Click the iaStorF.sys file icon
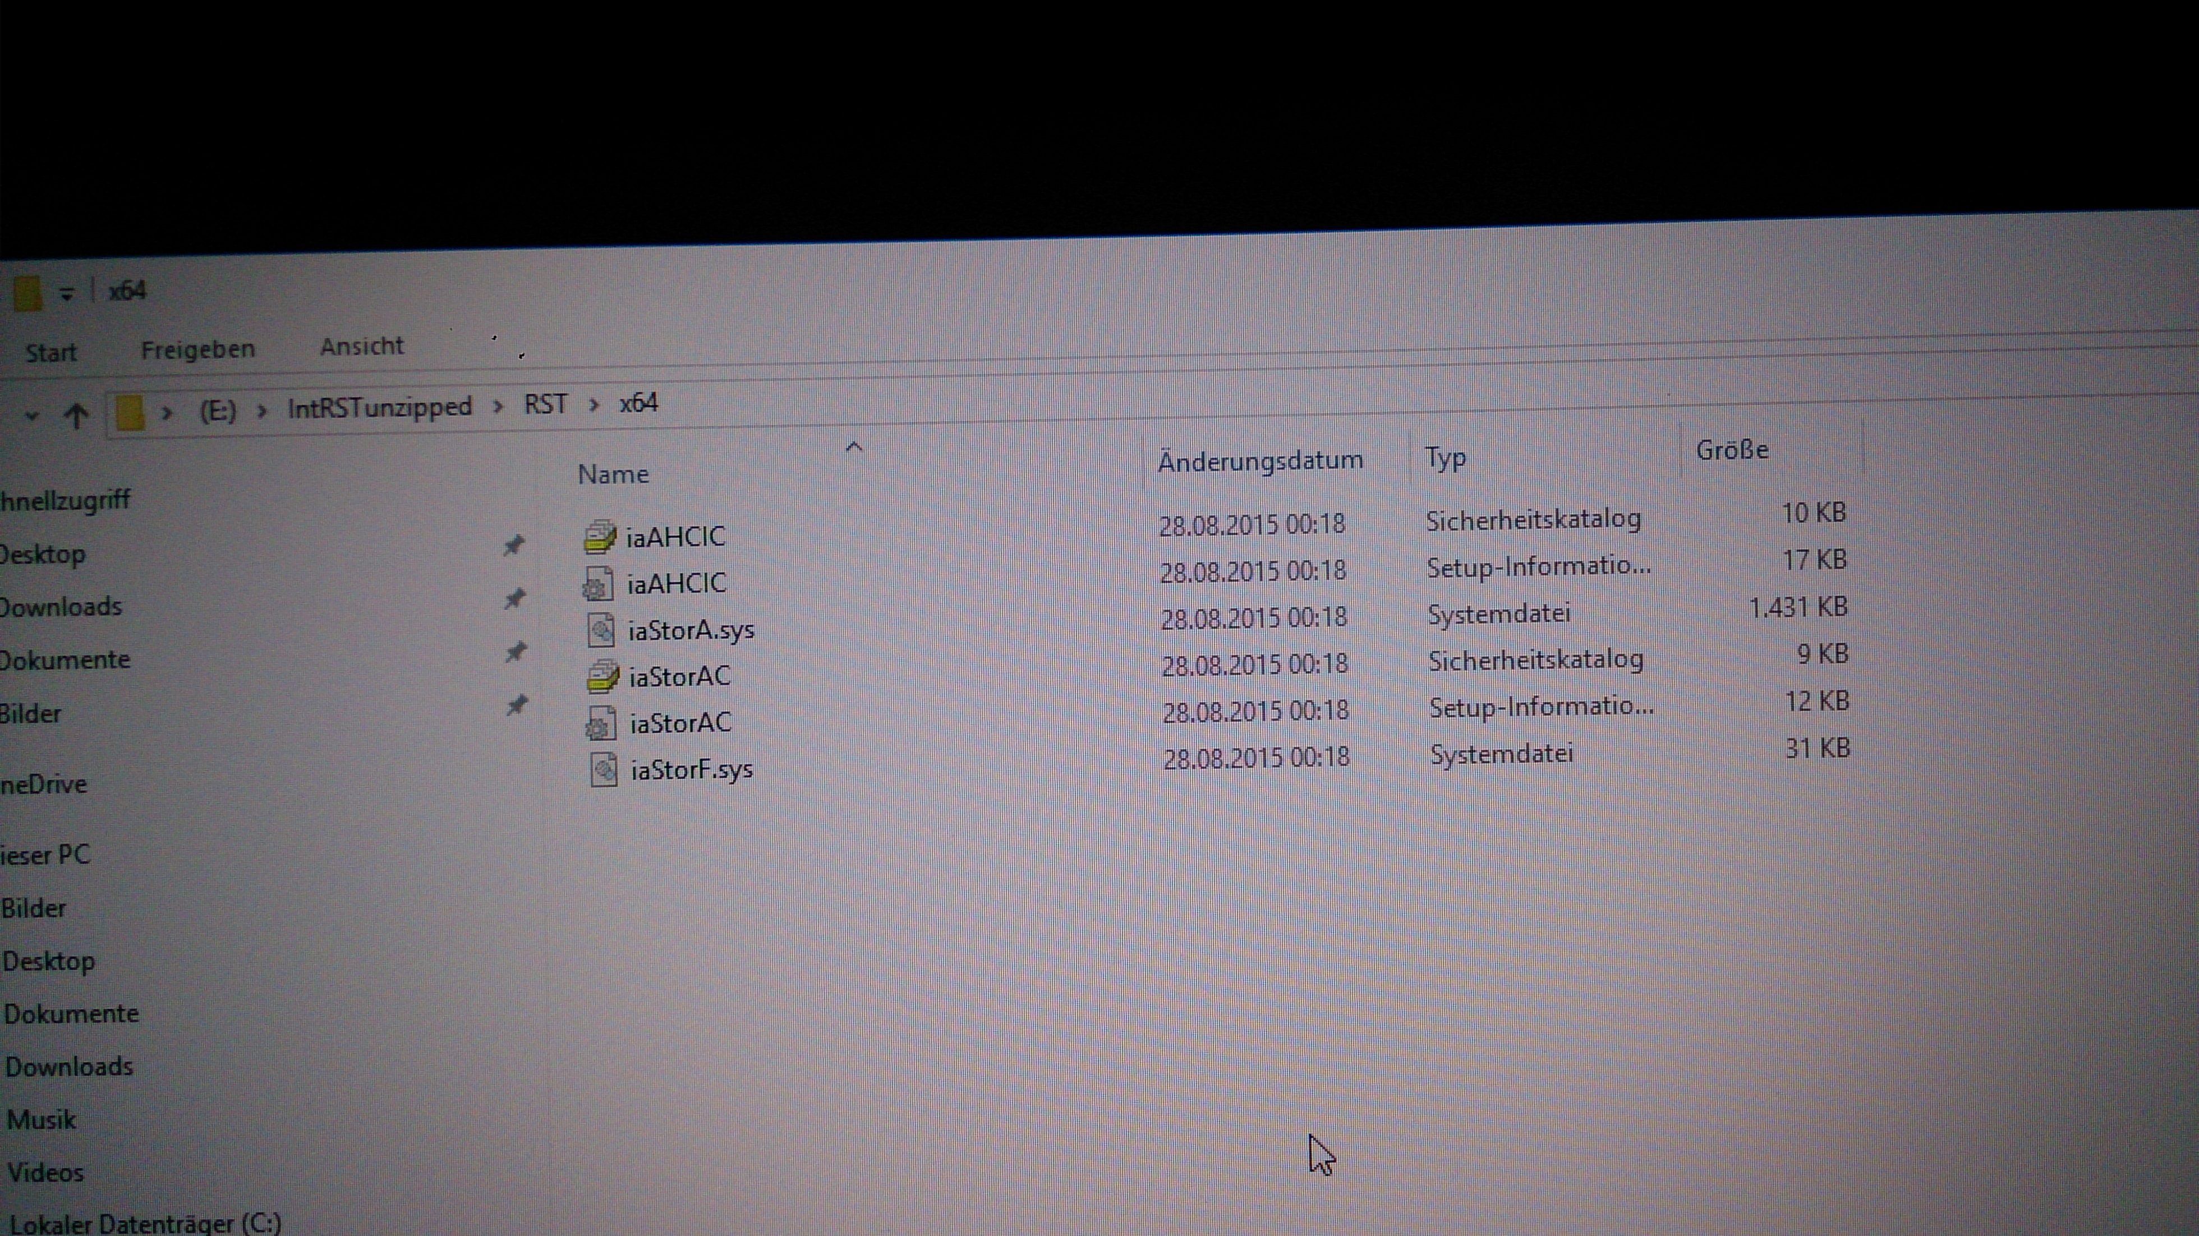Viewport: 2199px width, 1236px height. pos(604,770)
